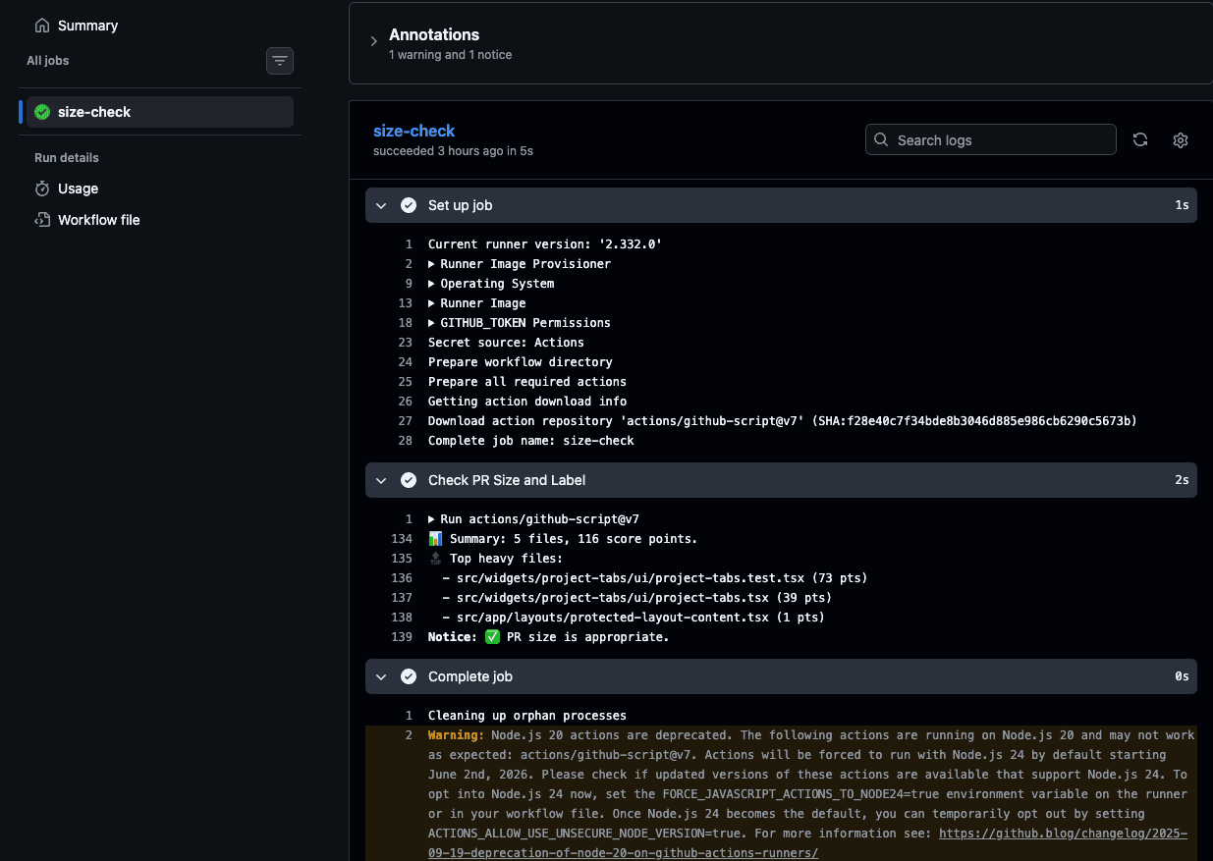Screen dimensions: 1213x861
Task: Click the Workflow file code icon
Action: [42, 220]
